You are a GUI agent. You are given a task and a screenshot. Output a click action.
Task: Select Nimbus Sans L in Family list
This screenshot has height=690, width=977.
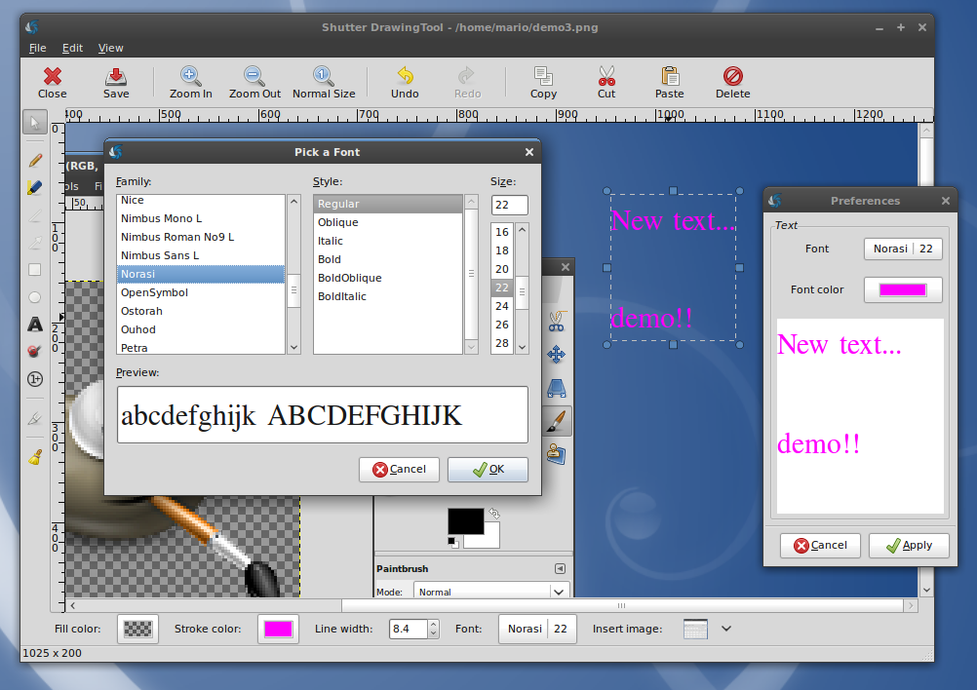click(160, 255)
